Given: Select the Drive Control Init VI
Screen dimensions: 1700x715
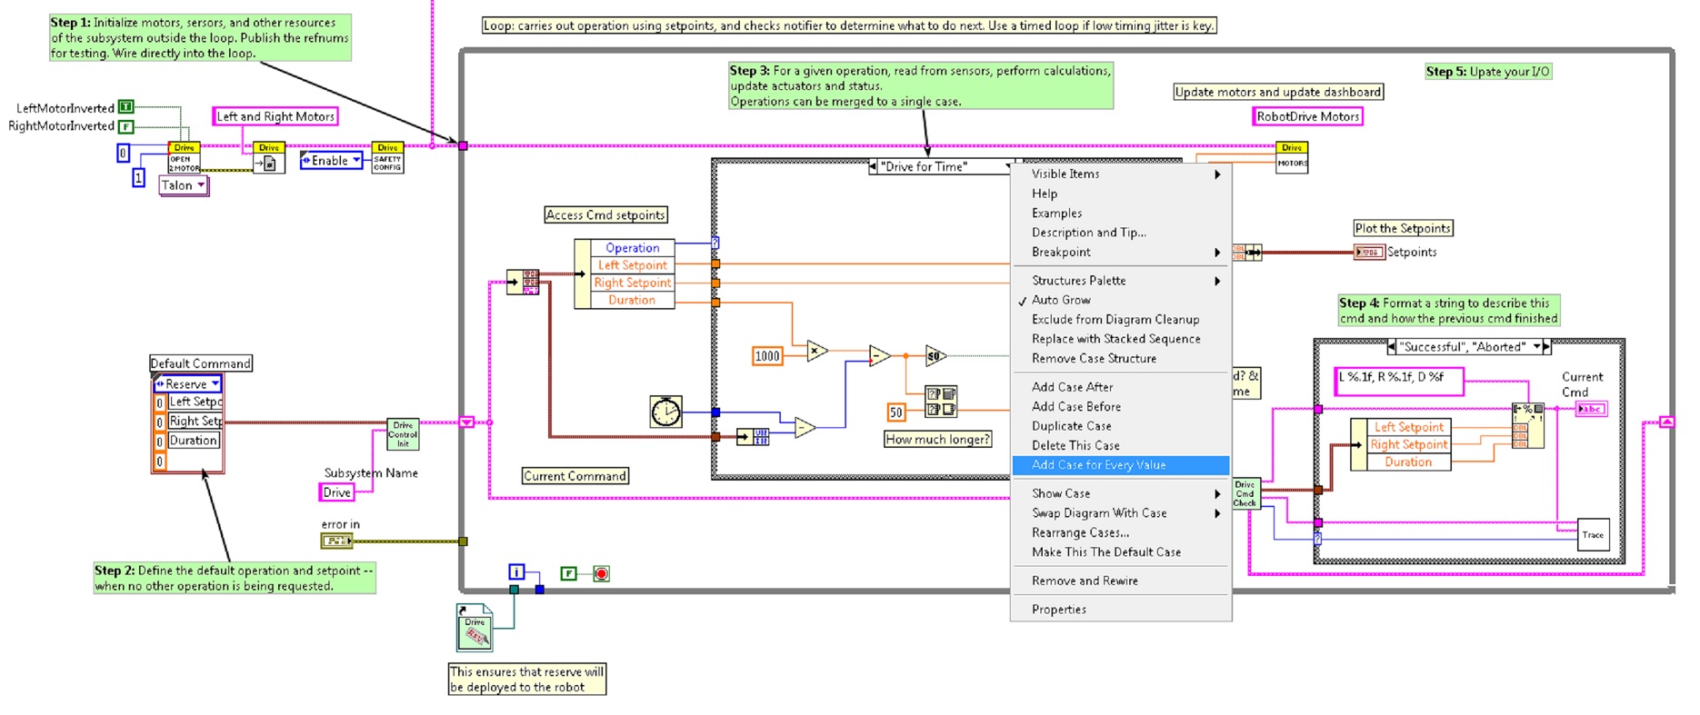Looking at the screenshot, I should tap(403, 434).
